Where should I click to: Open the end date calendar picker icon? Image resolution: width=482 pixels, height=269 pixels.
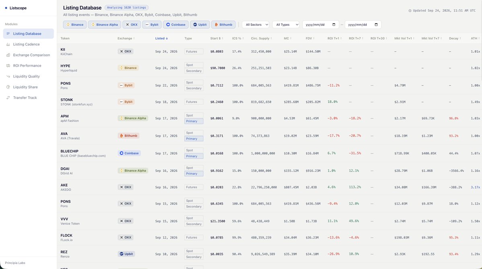(376, 24)
